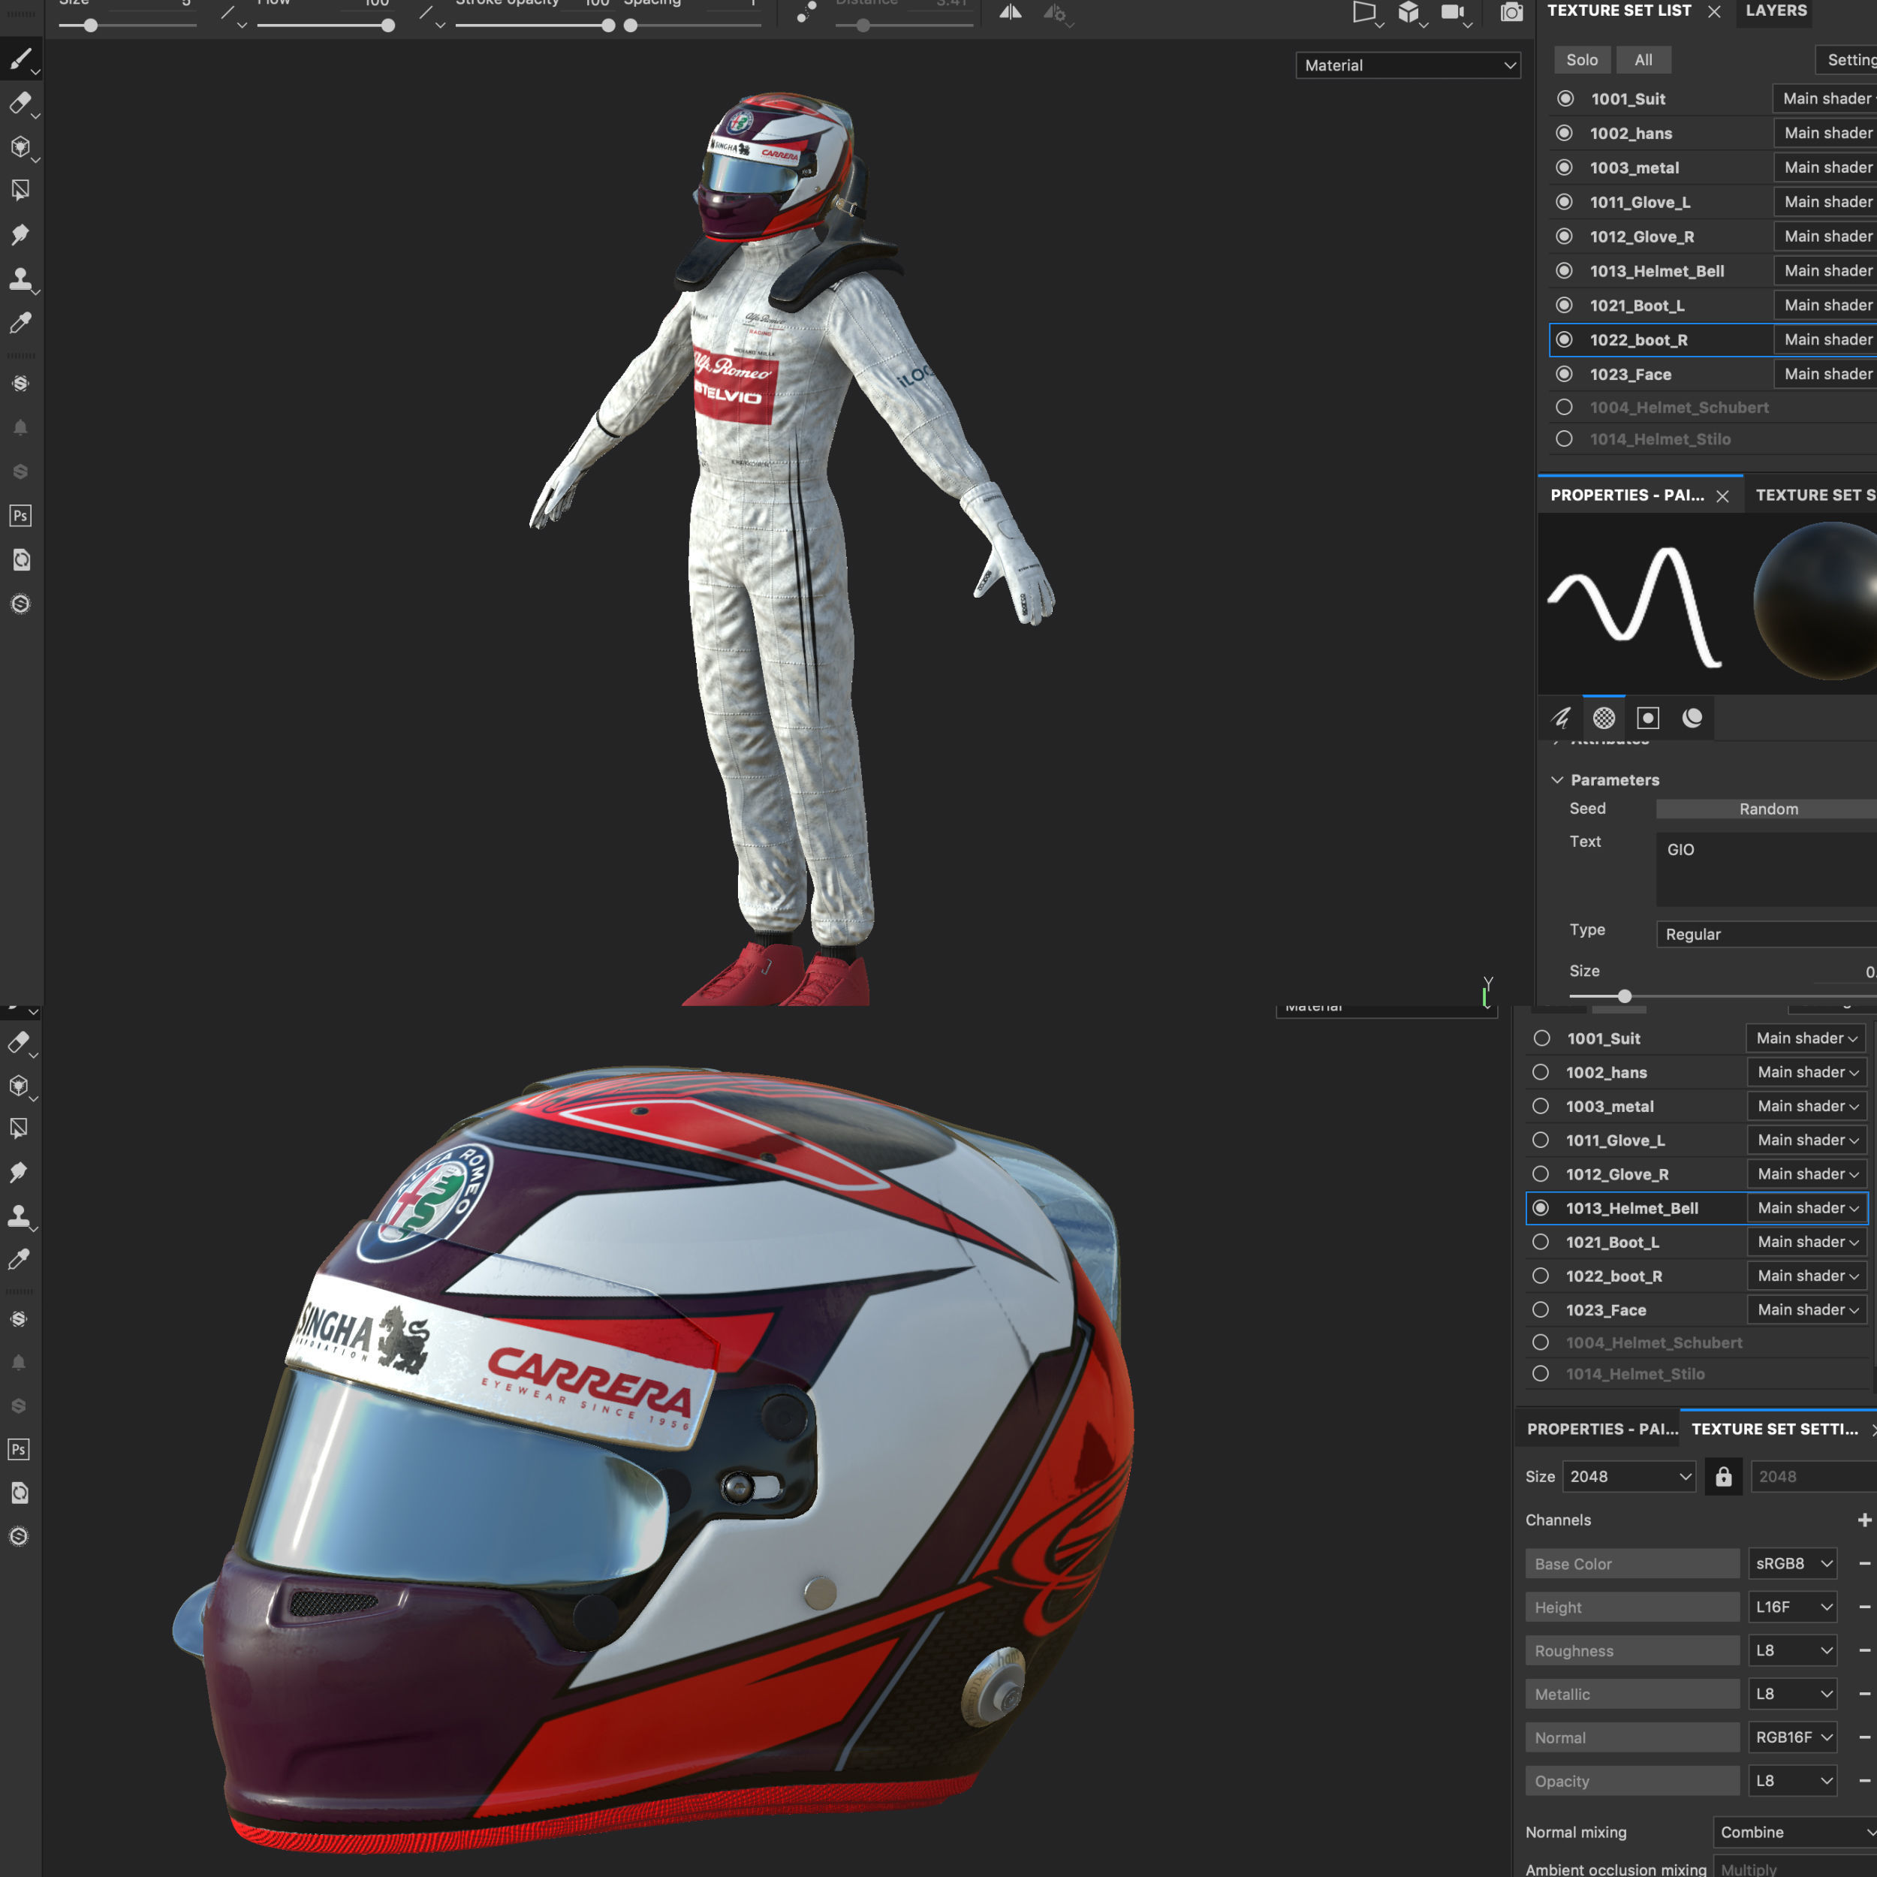Click the Random seed button
The width and height of the screenshot is (1877, 1877).
pos(1767,809)
